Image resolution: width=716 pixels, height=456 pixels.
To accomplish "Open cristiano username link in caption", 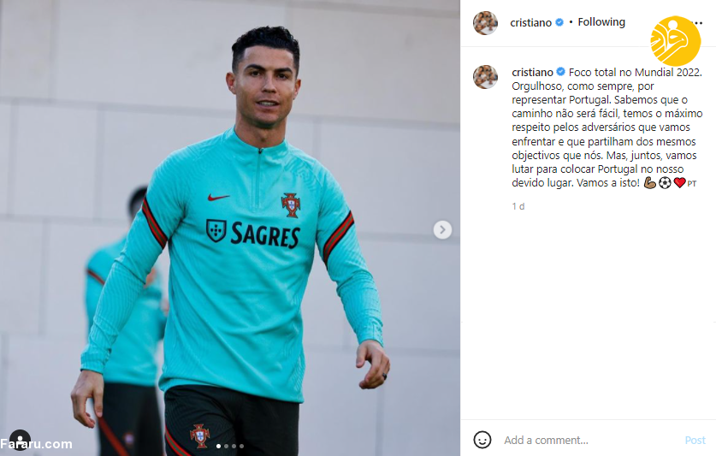I will click(x=532, y=72).
